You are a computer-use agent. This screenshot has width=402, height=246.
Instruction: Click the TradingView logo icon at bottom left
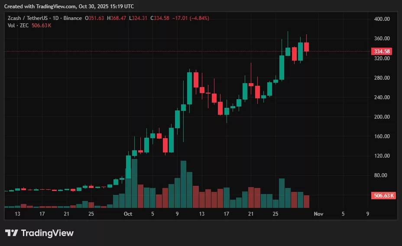11,233
